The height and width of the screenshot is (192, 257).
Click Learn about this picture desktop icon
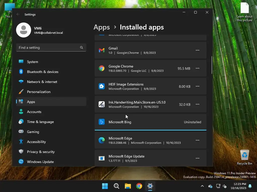(x=244, y=12)
